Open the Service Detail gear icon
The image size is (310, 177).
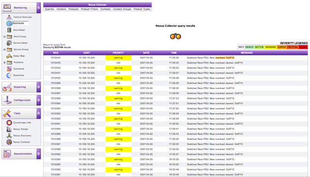[9, 43]
